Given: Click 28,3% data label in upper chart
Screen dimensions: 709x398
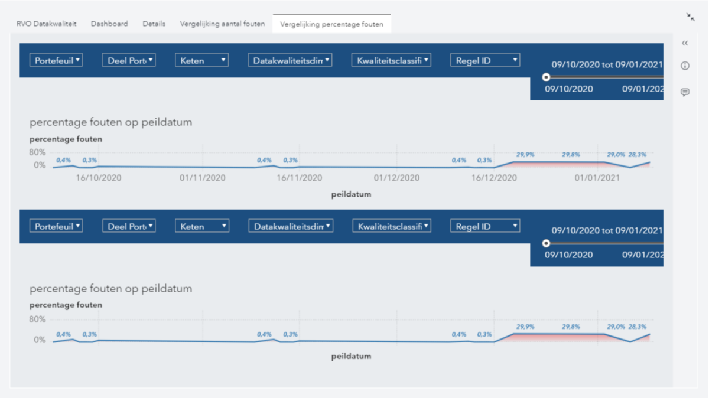Looking at the screenshot, I should click(637, 155).
